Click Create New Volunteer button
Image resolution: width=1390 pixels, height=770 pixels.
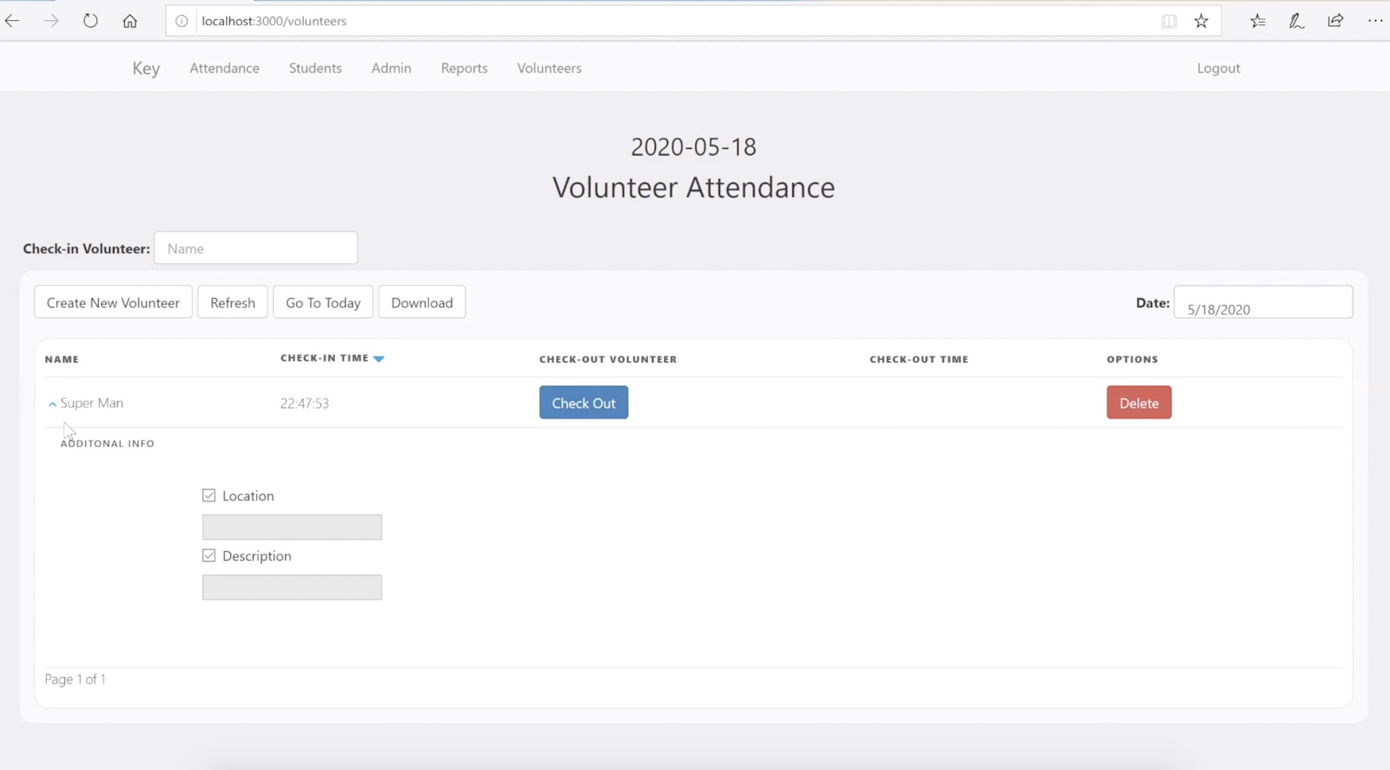[113, 302]
